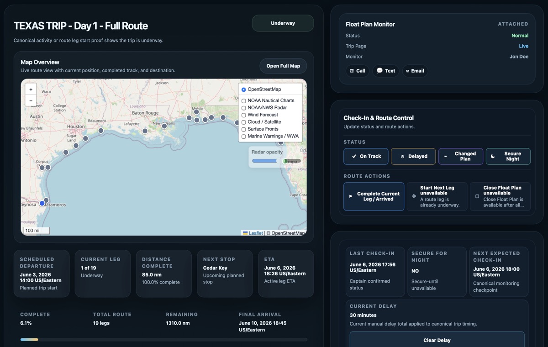Click the 1310.0 nm remaining value
This screenshot has height=347, width=548.
(x=178, y=323)
